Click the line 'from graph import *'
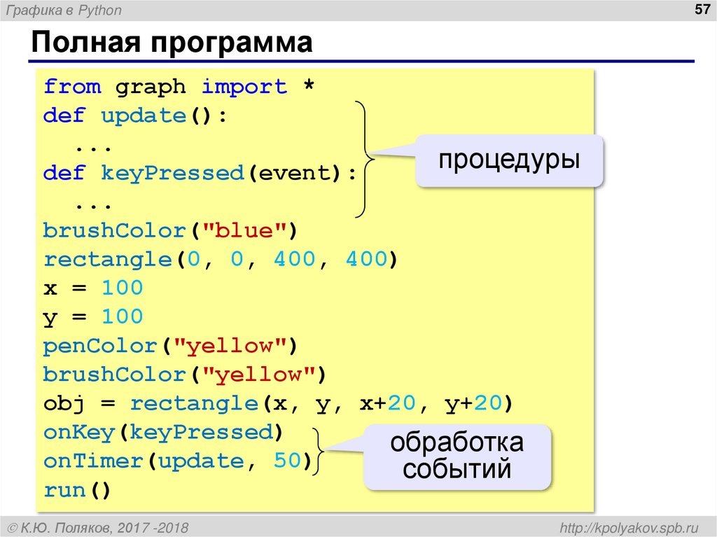Viewport: 717px width, 537px height. (x=179, y=86)
